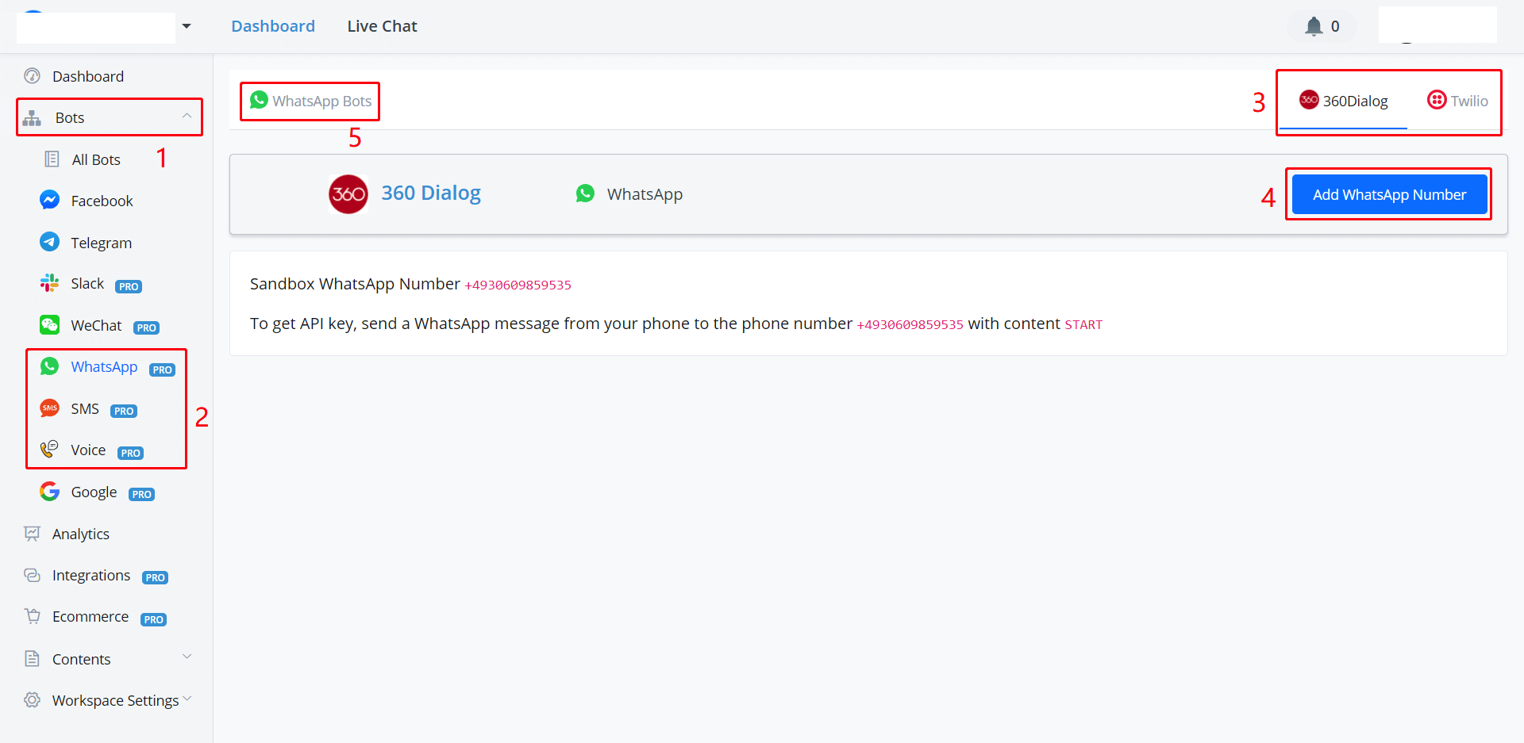Switch to the 360Dialog tab

coord(1343,101)
